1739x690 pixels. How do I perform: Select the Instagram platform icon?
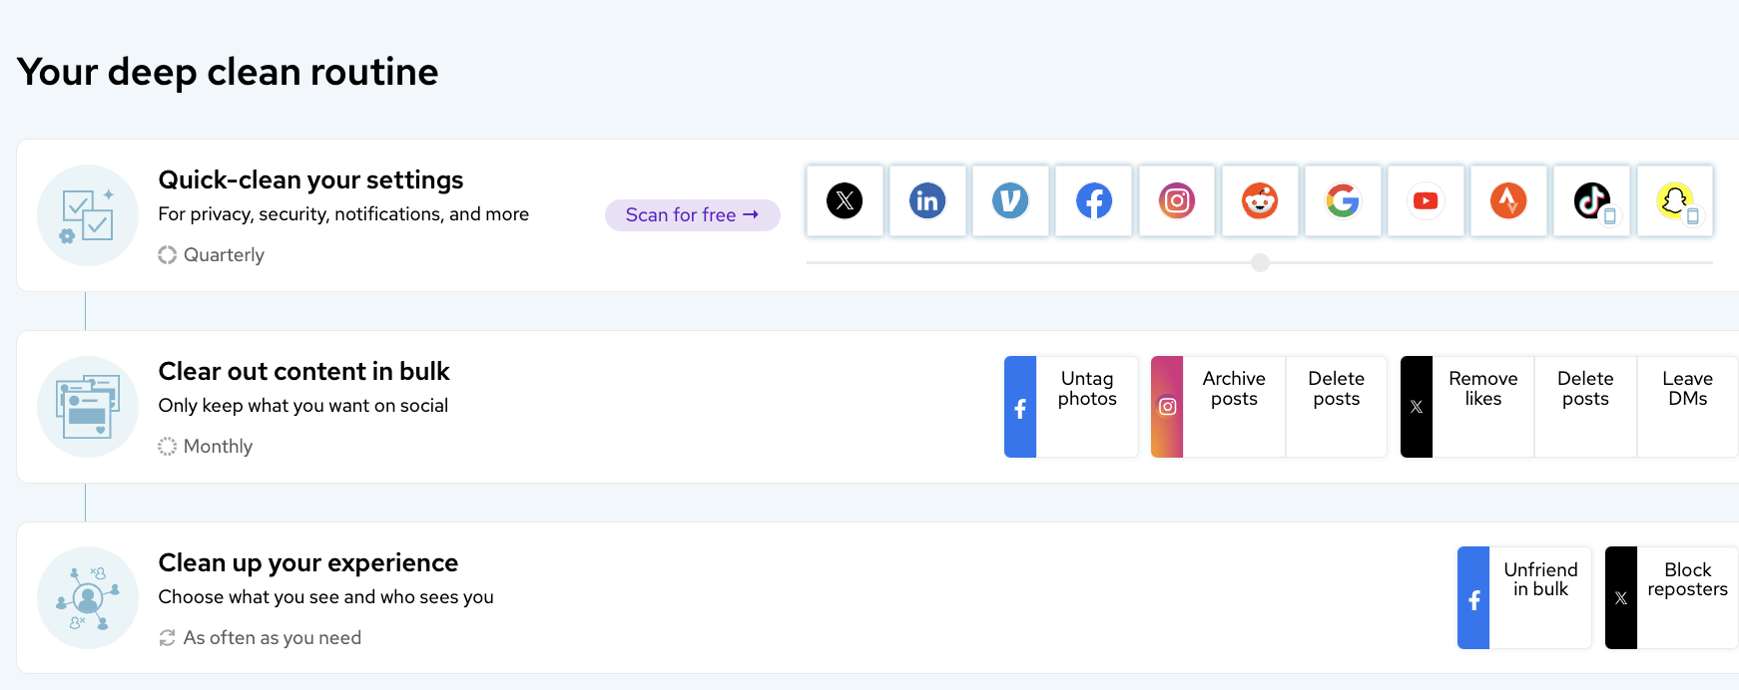click(1177, 201)
